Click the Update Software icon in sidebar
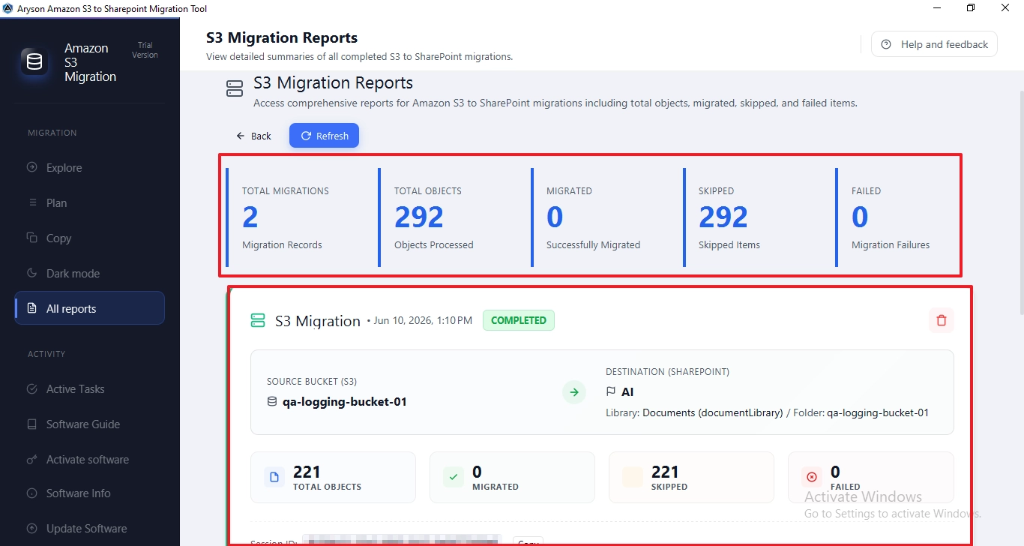Viewport: 1024px width, 546px height. click(x=31, y=528)
